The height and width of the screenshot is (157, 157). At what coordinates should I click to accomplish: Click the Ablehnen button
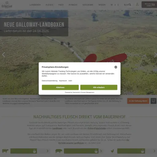point(60,87)
